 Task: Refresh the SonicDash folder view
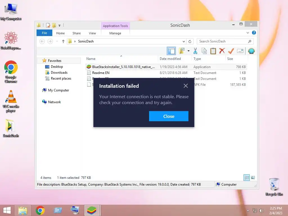coord(190,41)
